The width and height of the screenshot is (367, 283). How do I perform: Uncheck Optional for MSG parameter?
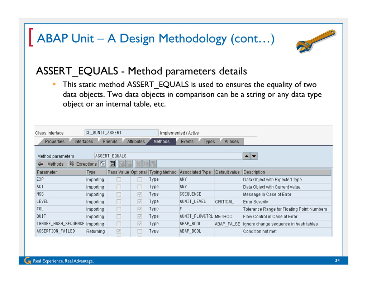click(x=140, y=194)
